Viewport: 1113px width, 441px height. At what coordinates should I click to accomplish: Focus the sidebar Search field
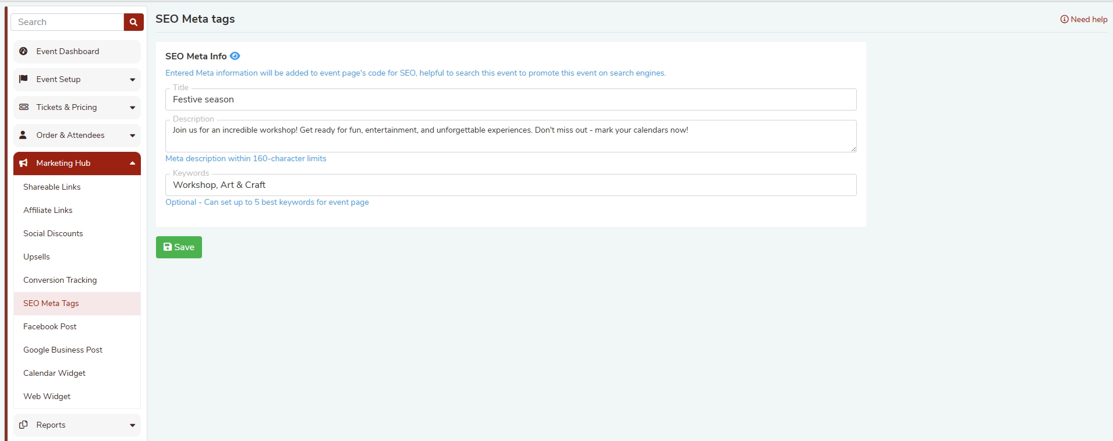click(x=67, y=22)
